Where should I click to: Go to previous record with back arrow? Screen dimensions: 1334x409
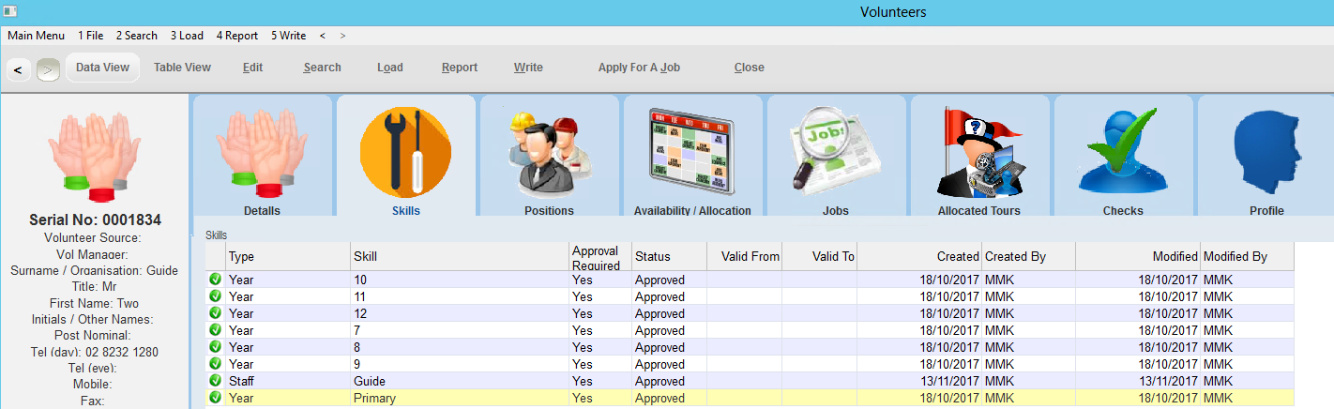click(x=18, y=69)
